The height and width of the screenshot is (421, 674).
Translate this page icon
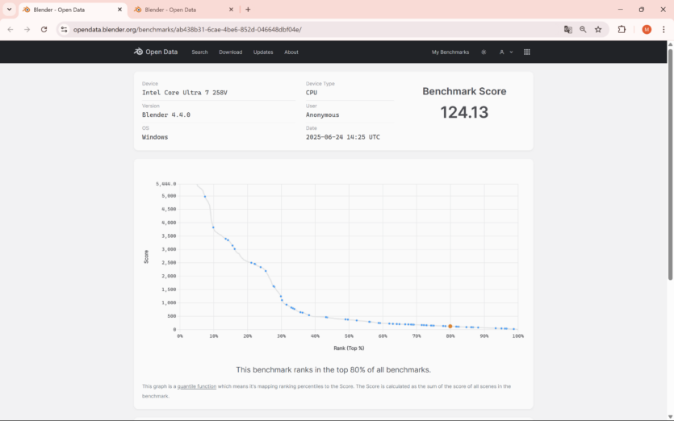[x=567, y=29]
